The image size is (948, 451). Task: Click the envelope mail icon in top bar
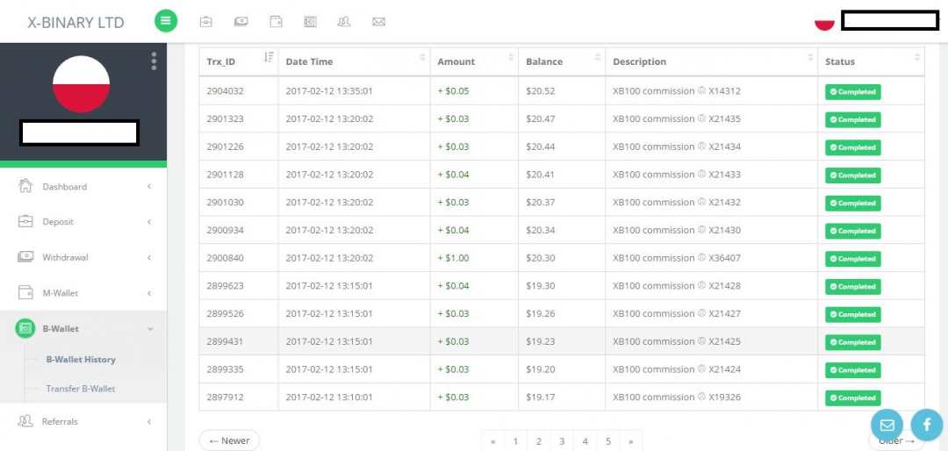tap(378, 22)
